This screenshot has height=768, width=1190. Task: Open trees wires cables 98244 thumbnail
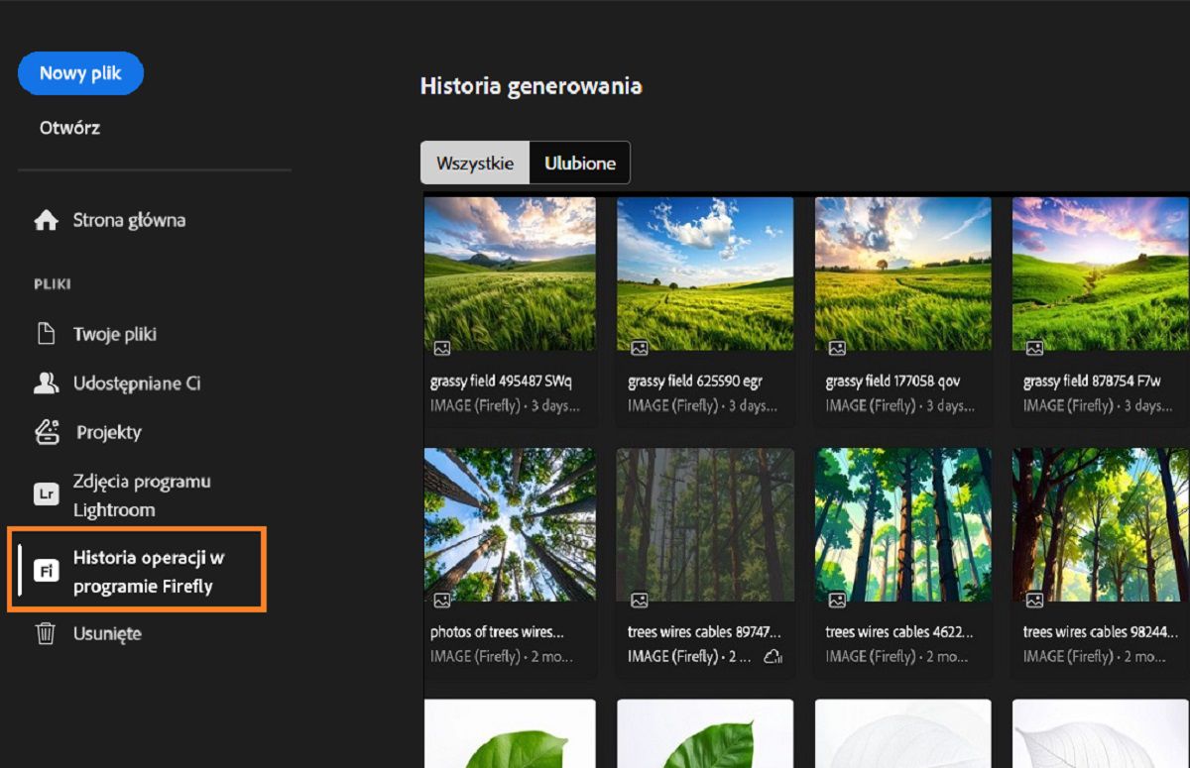coord(1101,524)
